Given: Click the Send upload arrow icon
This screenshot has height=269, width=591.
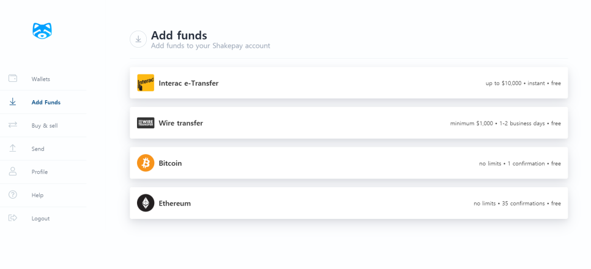Looking at the screenshot, I should (13, 148).
